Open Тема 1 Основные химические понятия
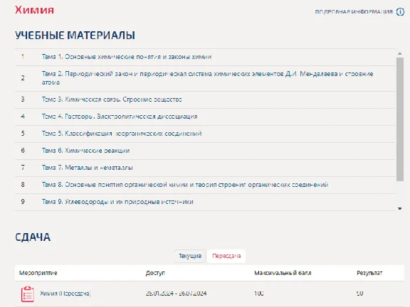The height and width of the screenshot is (307, 410). click(127, 57)
